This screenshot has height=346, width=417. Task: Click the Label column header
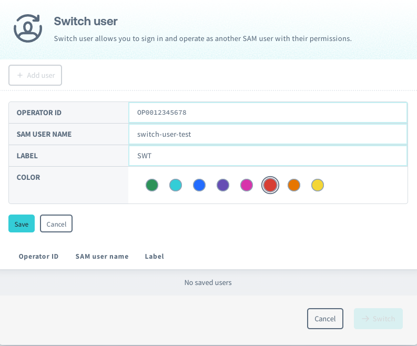coord(155,257)
